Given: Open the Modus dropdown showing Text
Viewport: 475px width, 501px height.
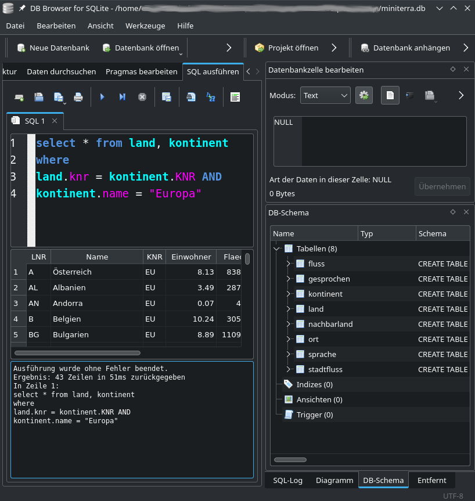Looking at the screenshot, I should 325,95.
